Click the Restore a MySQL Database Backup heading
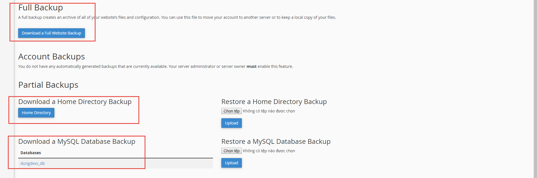The image size is (538, 178). (276, 142)
